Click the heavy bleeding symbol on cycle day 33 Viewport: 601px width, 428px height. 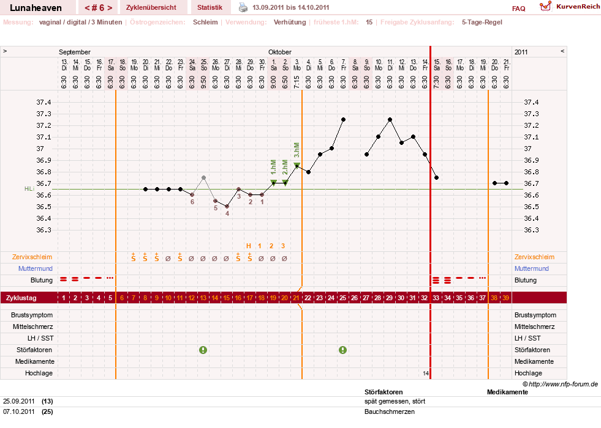pos(436,281)
